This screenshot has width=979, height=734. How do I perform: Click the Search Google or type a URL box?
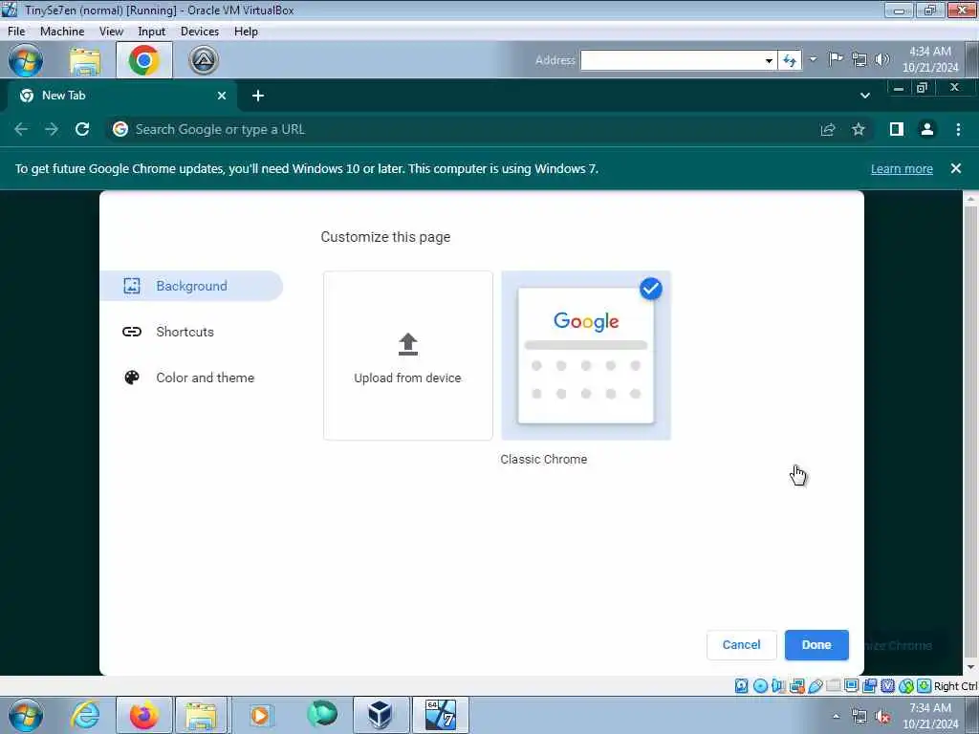pos(462,129)
